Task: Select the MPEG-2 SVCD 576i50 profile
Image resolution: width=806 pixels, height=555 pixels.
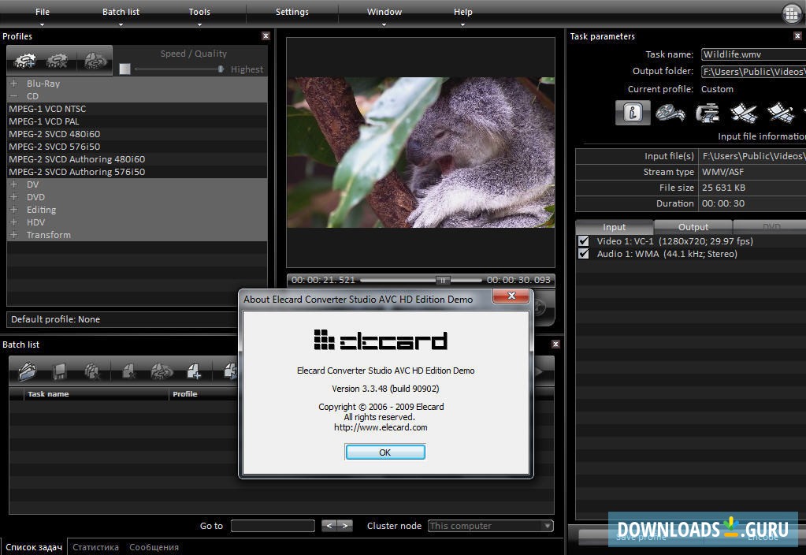Action: coord(137,147)
